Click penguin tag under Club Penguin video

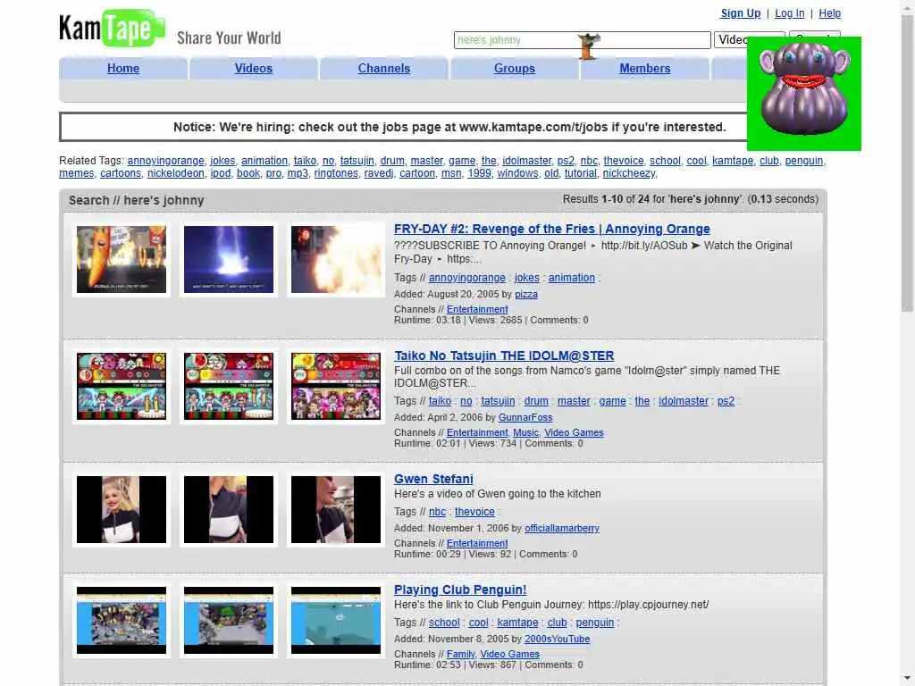click(x=595, y=623)
